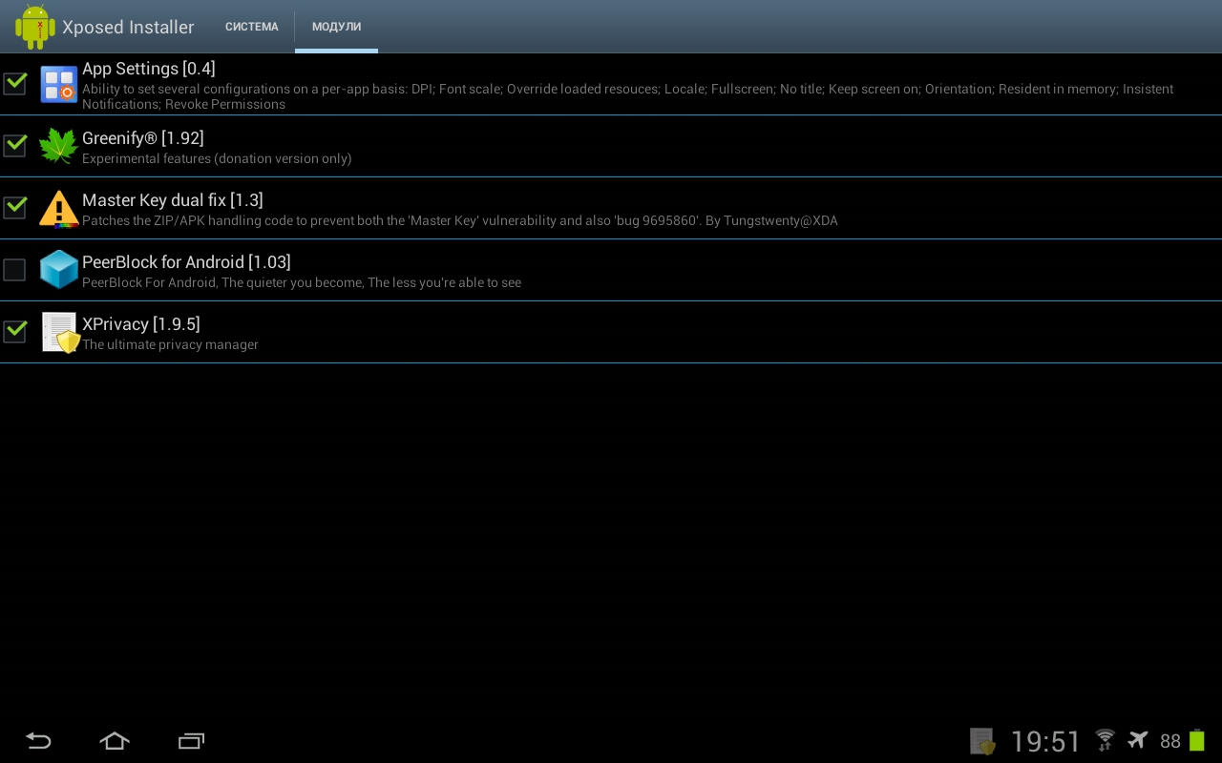This screenshot has width=1222, height=763.
Task: Click the App Settings module icon
Action: click(58, 84)
